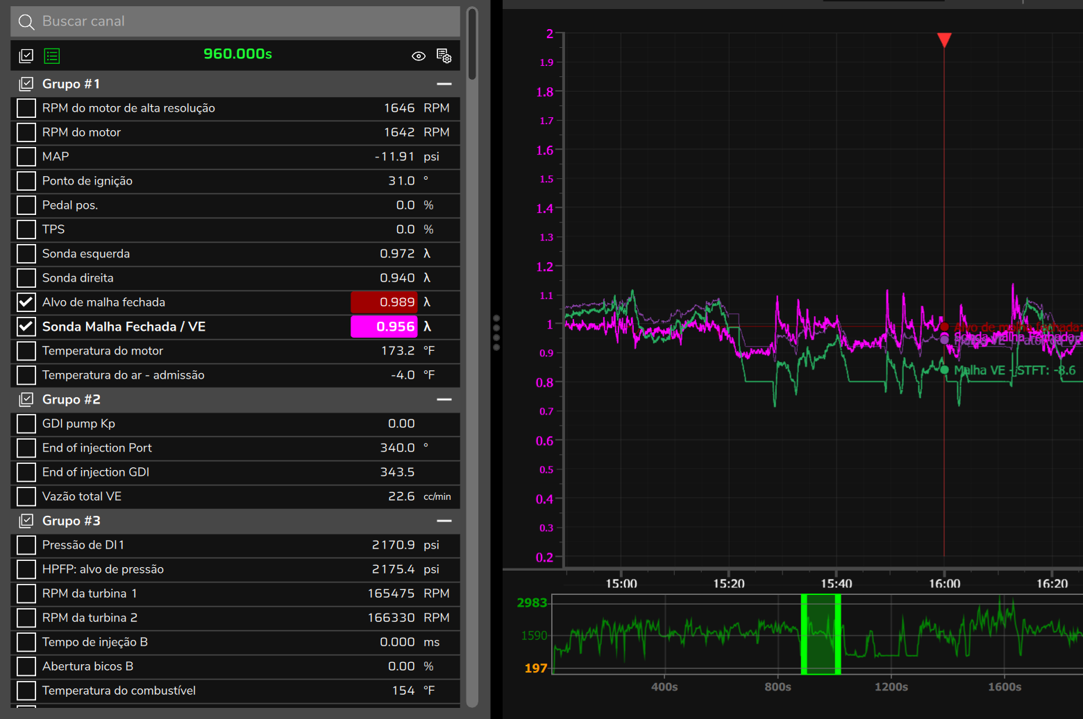Click the Grupo #2 group check icon
Screen dimensions: 1083x719
26,399
